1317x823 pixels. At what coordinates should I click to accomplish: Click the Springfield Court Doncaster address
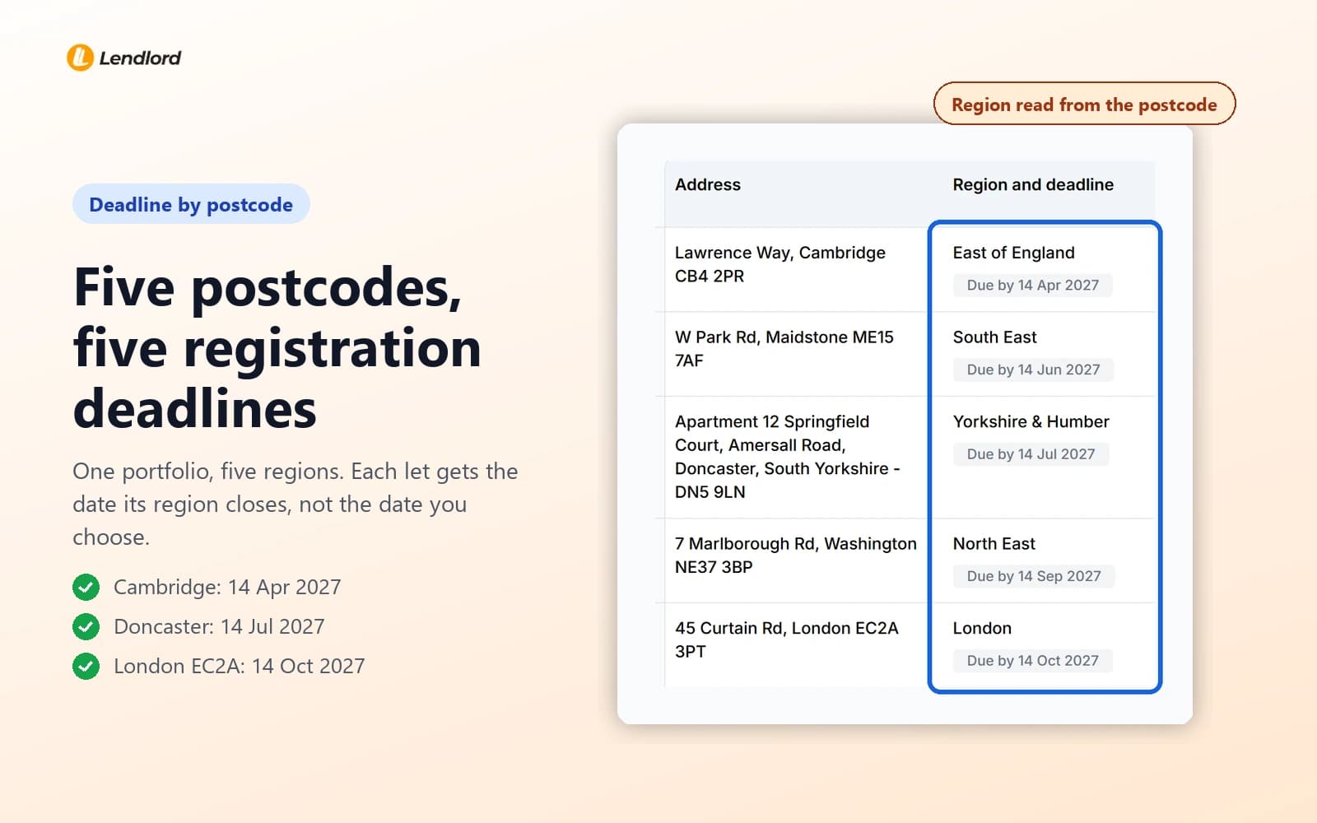[788, 457]
